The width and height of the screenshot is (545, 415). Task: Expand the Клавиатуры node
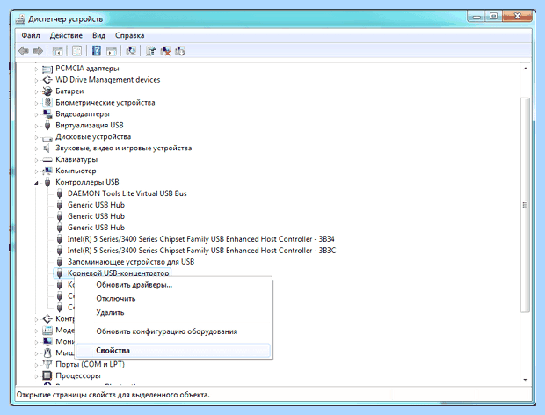click(36, 160)
